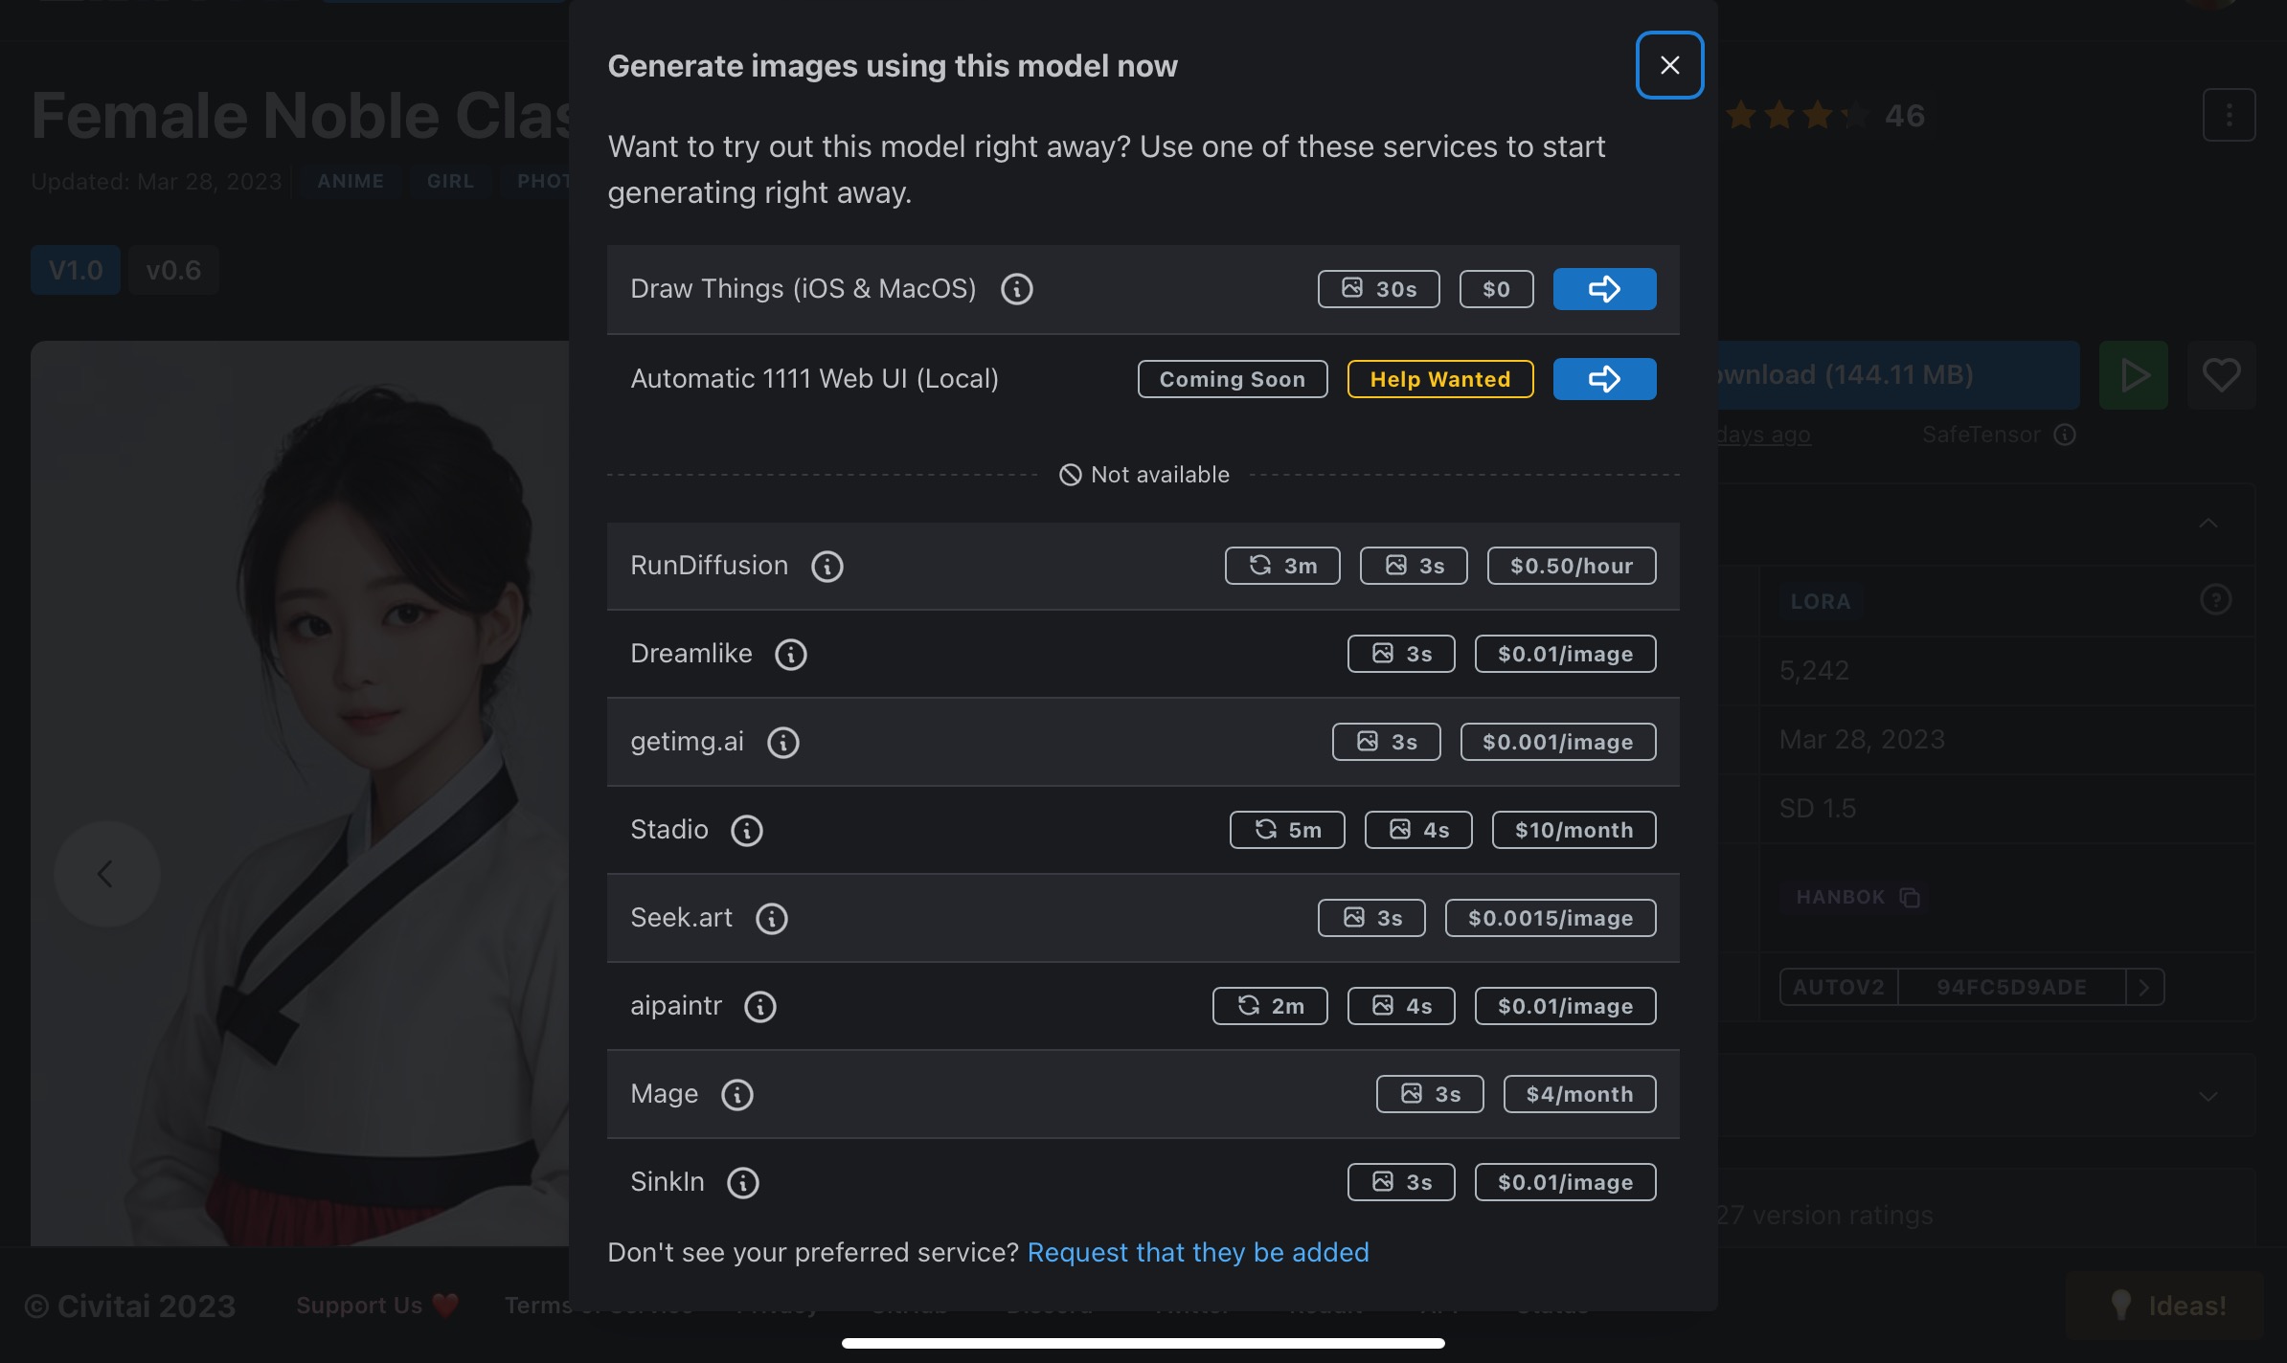Click Request that they be added link
Screen dimensions: 2287x1363
[1198, 1252]
